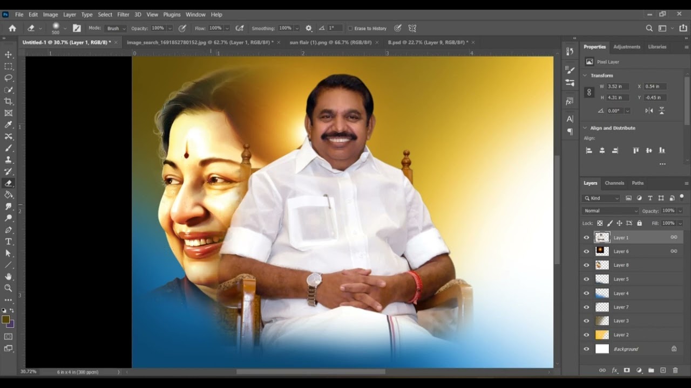Image resolution: width=691 pixels, height=388 pixels.
Task: Toggle lock all padlock in Layers
Action: tap(640, 223)
